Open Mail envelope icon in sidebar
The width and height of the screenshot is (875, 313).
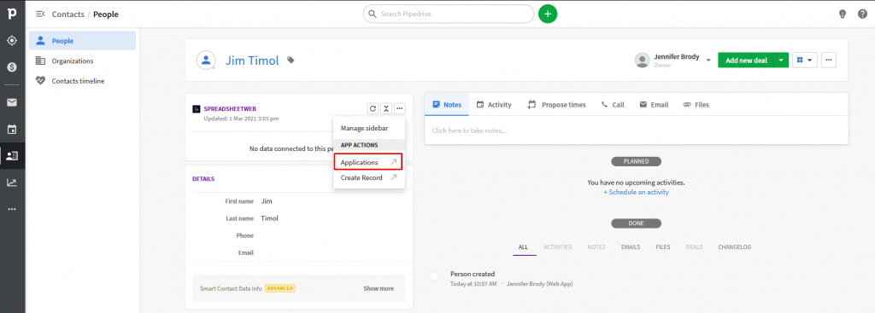click(x=12, y=102)
